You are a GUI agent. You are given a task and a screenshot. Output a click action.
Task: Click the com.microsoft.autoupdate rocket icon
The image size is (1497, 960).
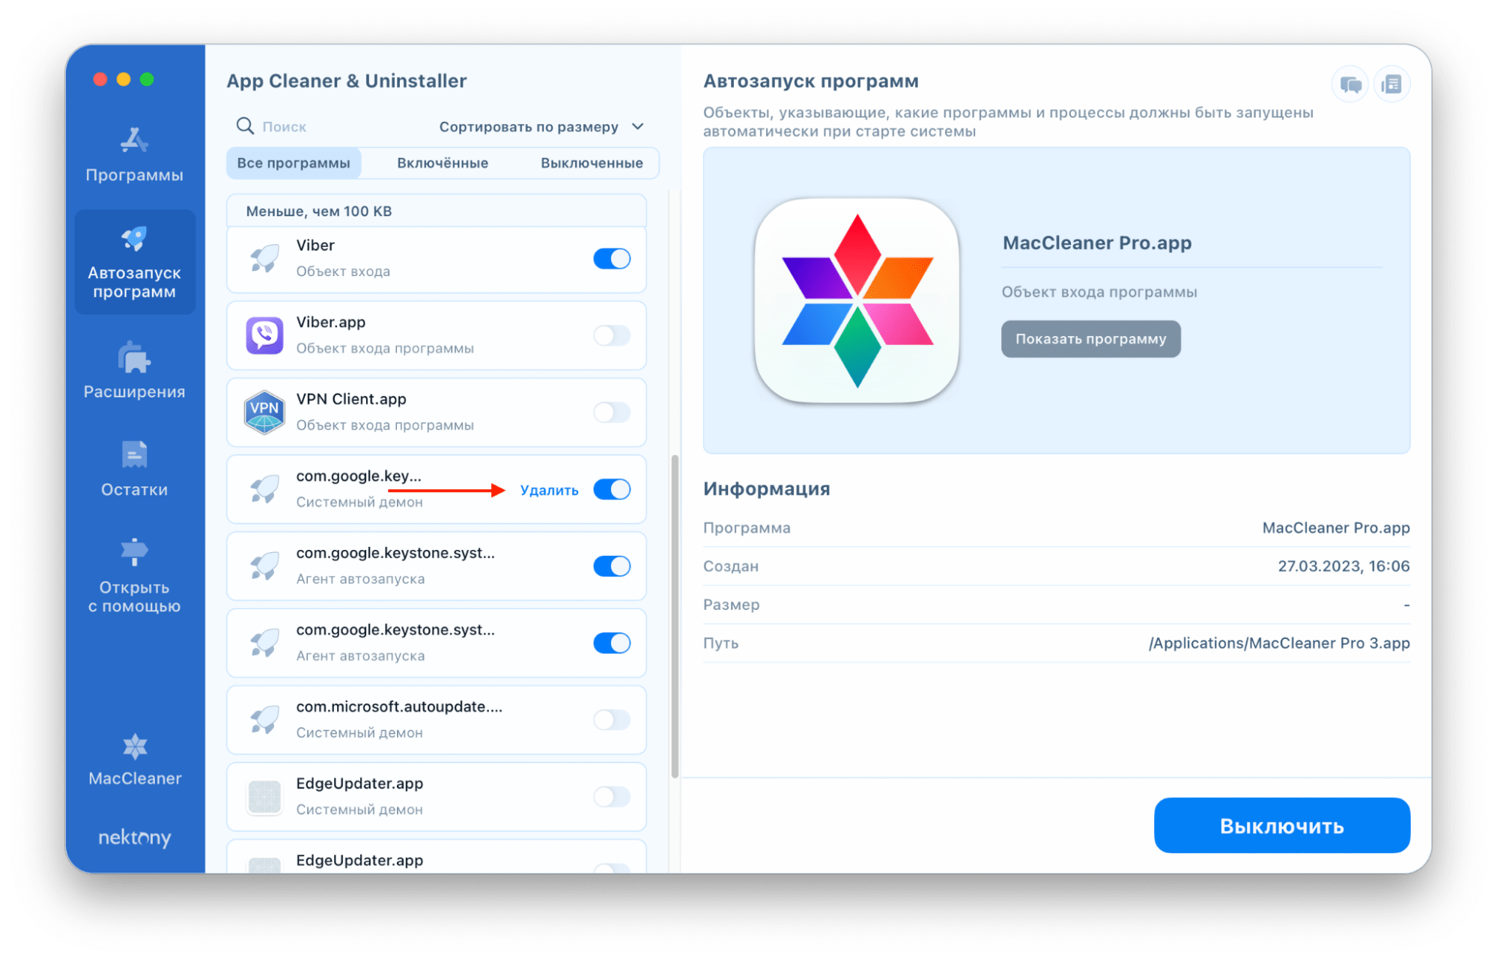tap(264, 720)
